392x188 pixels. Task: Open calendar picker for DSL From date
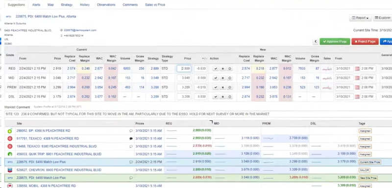tap(357, 97)
